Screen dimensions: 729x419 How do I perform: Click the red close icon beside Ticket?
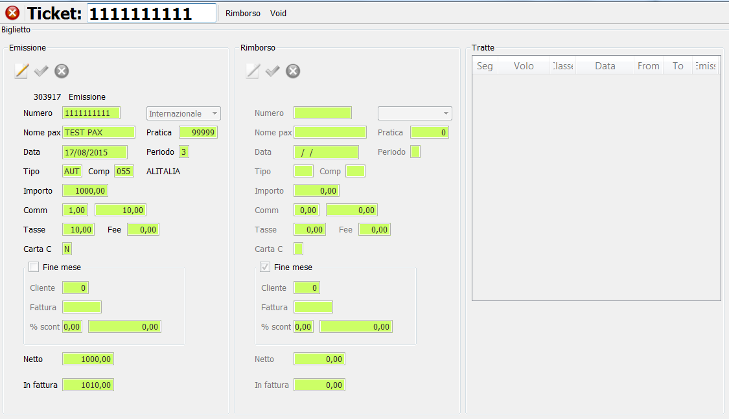pyautogui.click(x=12, y=13)
